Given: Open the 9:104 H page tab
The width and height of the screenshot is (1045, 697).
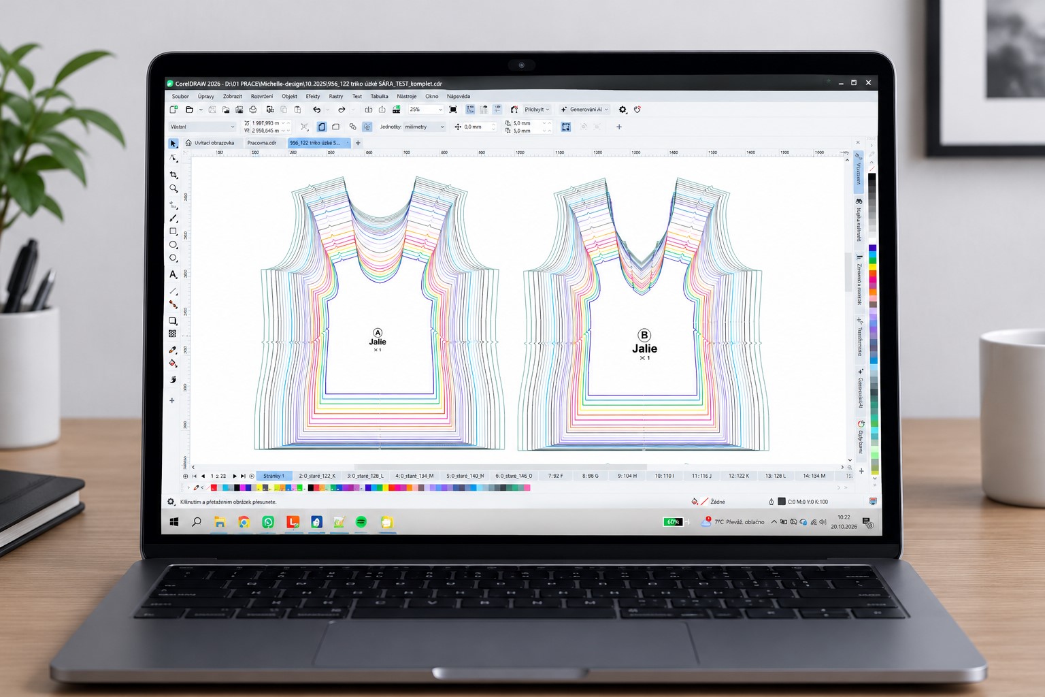Looking at the screenshot, I should 627,476.
